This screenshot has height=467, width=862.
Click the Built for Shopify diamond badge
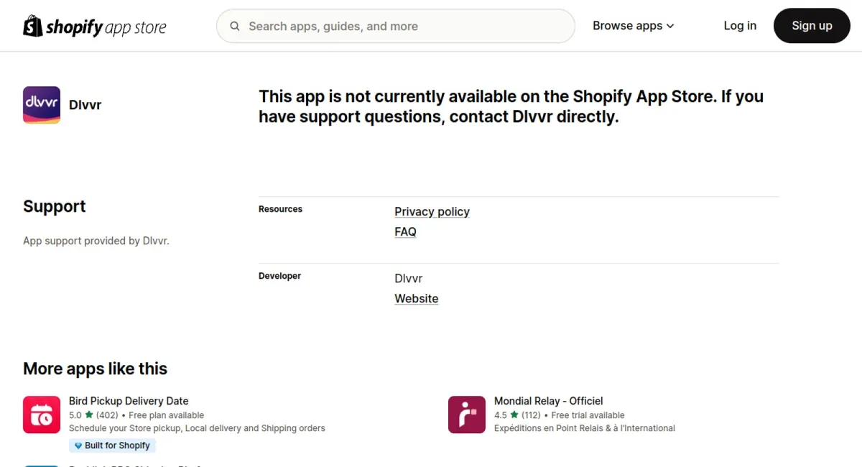tap(112, 445)
